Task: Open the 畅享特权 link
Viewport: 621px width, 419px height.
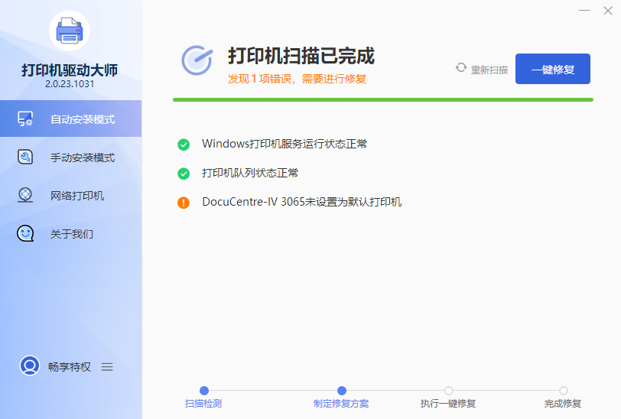Action: pos(70,367)
